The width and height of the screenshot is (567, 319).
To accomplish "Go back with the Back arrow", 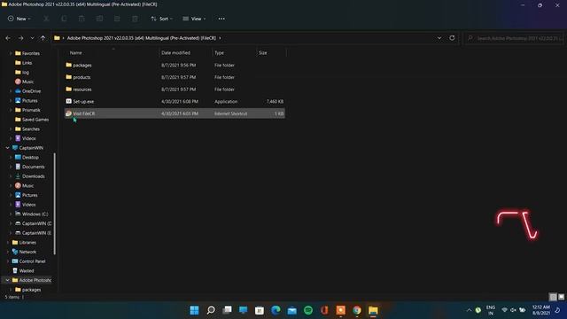I will (8, 38).
